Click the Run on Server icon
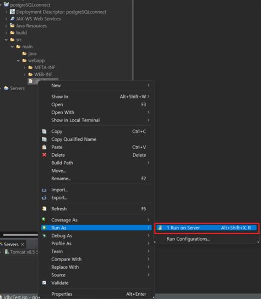 (x=160, y=228)
